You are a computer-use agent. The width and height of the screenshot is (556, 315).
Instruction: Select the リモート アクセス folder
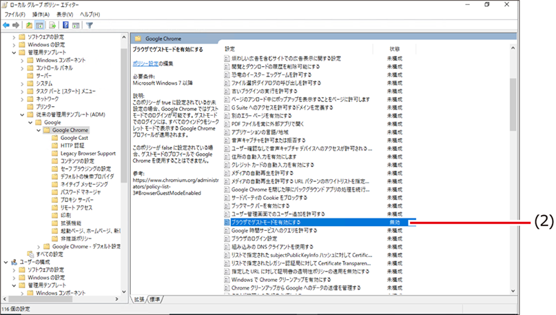(x=76, y=208)
